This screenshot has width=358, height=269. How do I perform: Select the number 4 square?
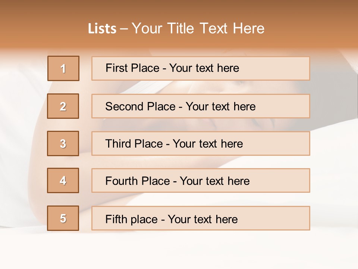point(63,180)
